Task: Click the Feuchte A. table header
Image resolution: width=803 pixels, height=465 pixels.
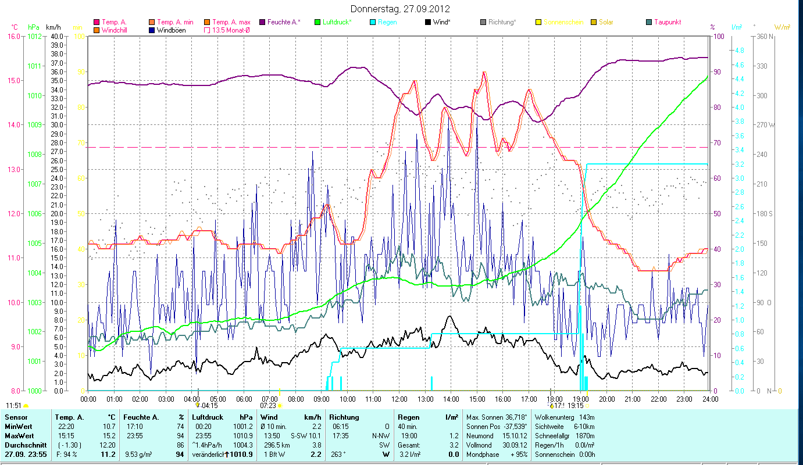Action: pyautogui.click(x=142, y=417)
